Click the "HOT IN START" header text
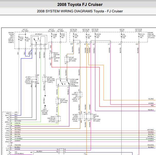The width and height of the screenshot is (156, 155). pos(122,30)
